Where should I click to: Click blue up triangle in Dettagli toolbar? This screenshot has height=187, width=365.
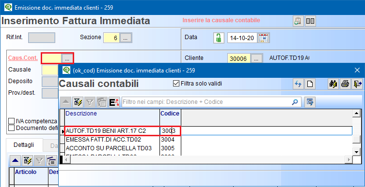15,160
